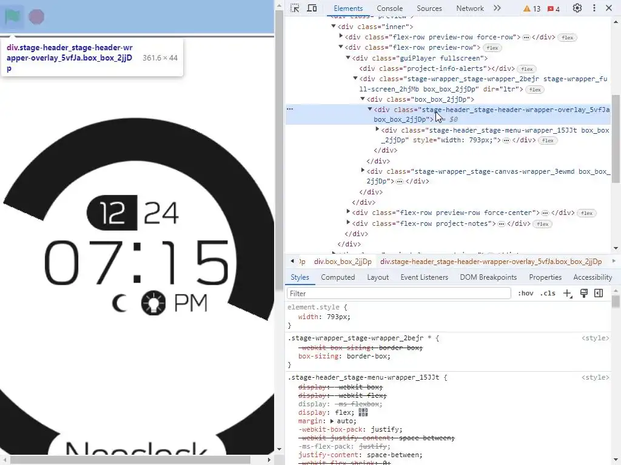Image resolution: width=621 pixels, height=465 pixels.
Task: Collapse the flex-row preview-row div
Action: 341,47
